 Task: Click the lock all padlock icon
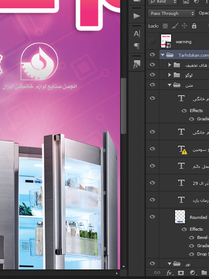tap(194, 26)
